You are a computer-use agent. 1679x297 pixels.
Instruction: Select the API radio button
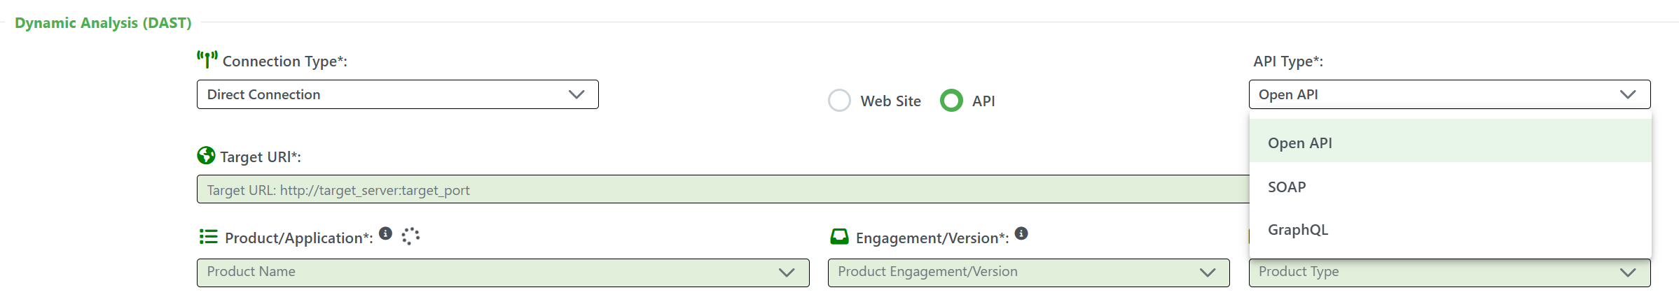point(951,101)
